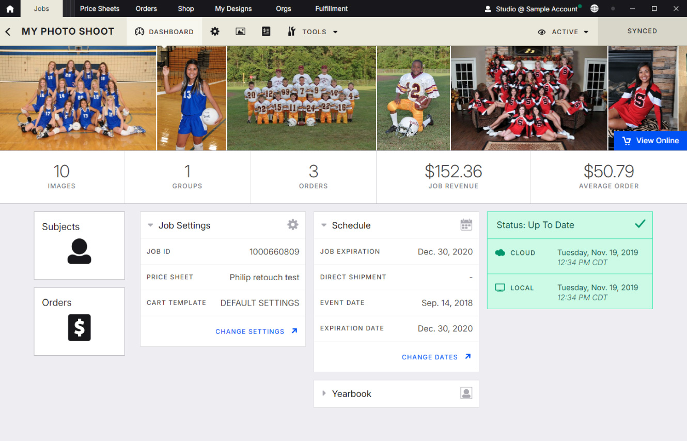Expand the Yearbook section
The height and width of the screenshot is (441, 687).
324,393
